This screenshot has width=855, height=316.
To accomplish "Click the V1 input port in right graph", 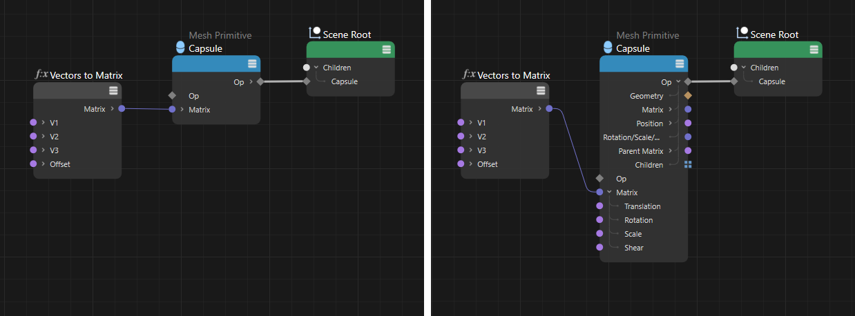I will (x=461, y=122).
